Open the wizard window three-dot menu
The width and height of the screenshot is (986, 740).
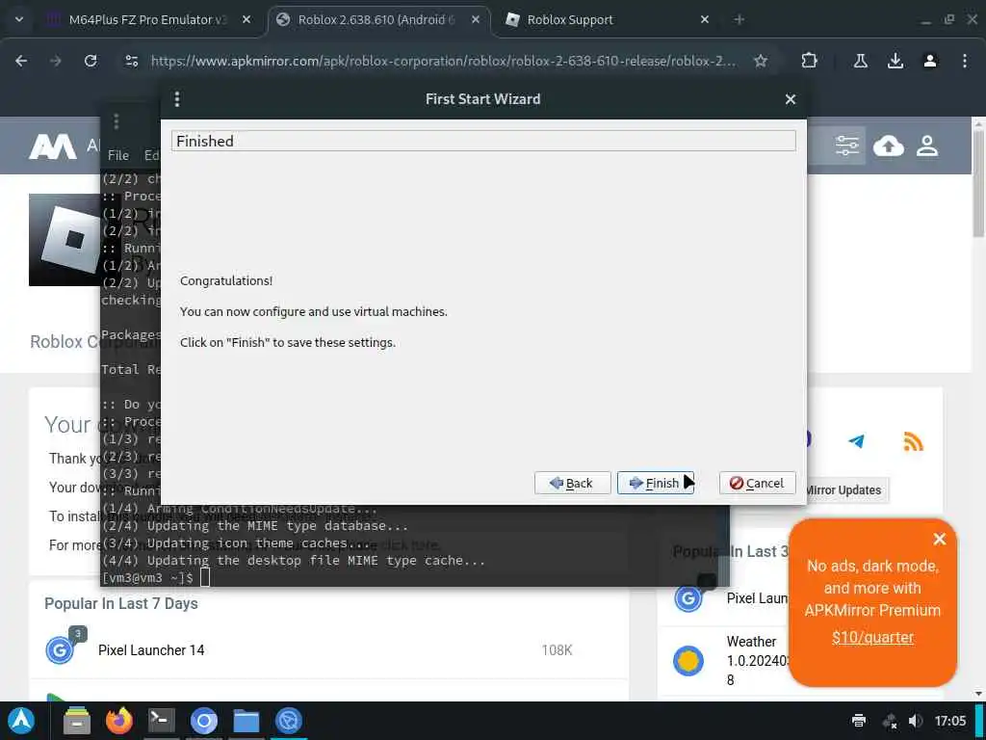[177, 99]
